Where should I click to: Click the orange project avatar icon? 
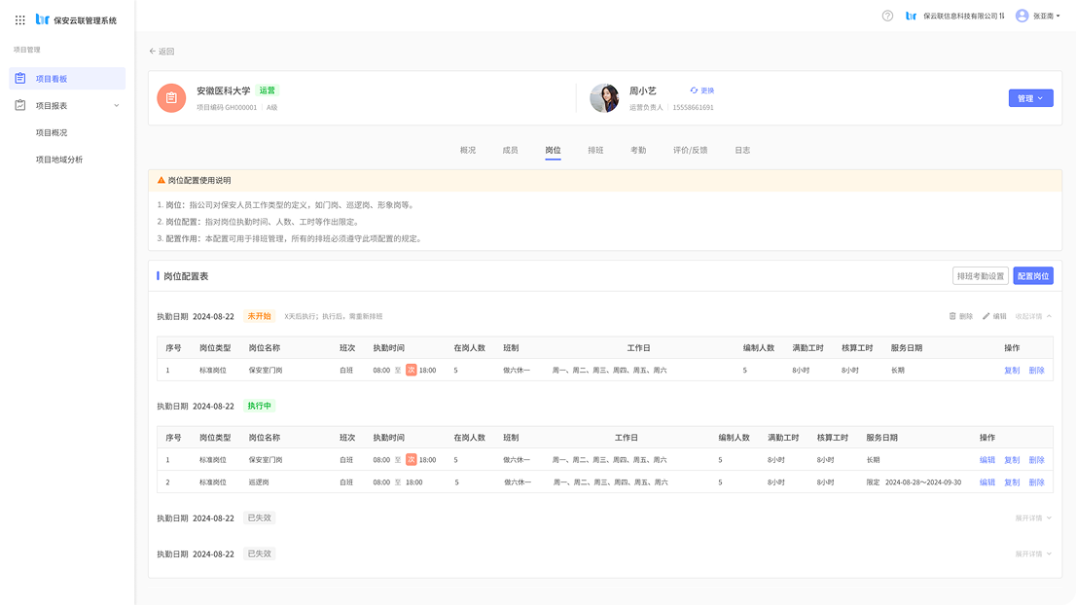click(171, 98)
